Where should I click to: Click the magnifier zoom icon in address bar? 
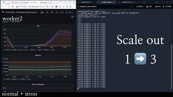click(x=48, y=6)
